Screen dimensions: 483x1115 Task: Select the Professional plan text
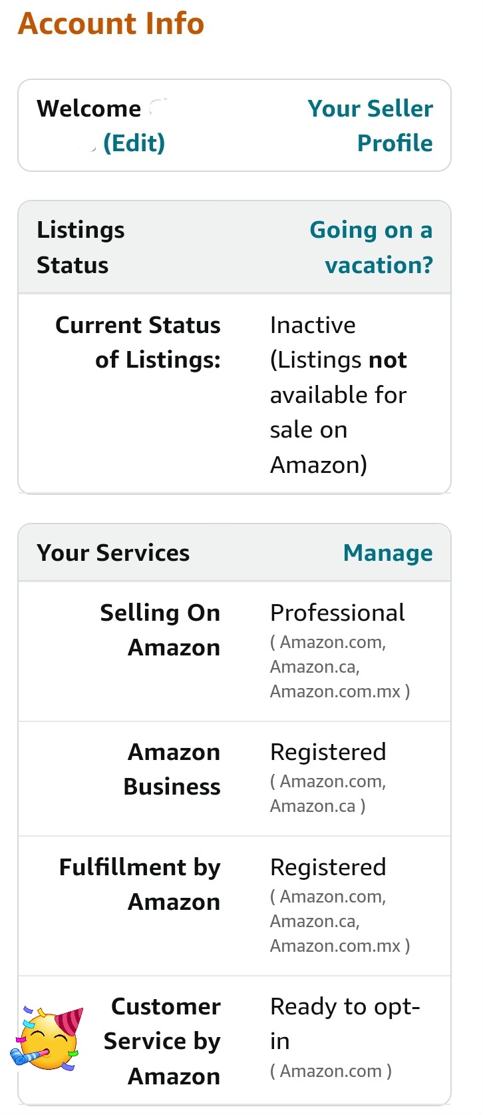[337, 613]
